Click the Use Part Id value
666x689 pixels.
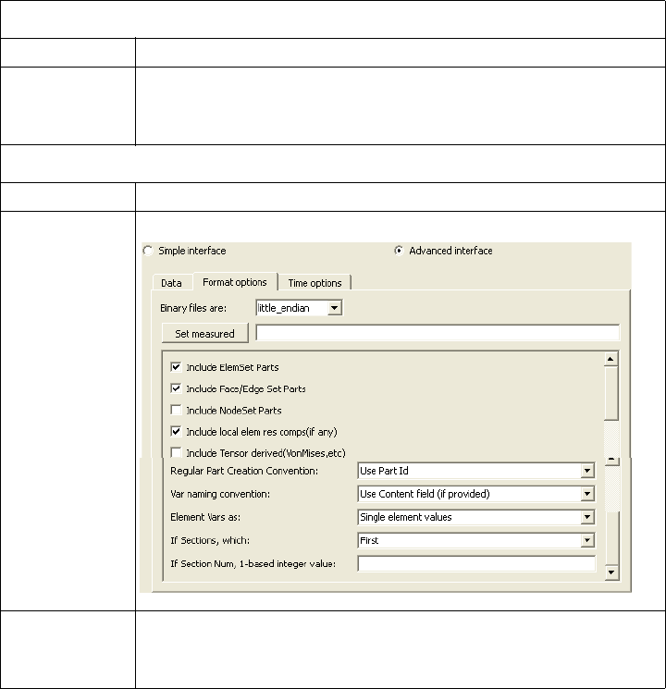(x=384, y=471)
